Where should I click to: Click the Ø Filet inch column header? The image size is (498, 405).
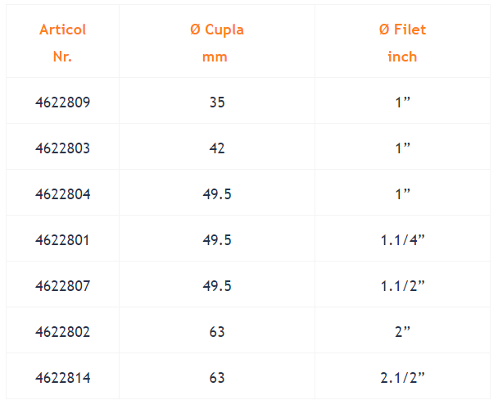pyautogui.click(x=402, y=43)
